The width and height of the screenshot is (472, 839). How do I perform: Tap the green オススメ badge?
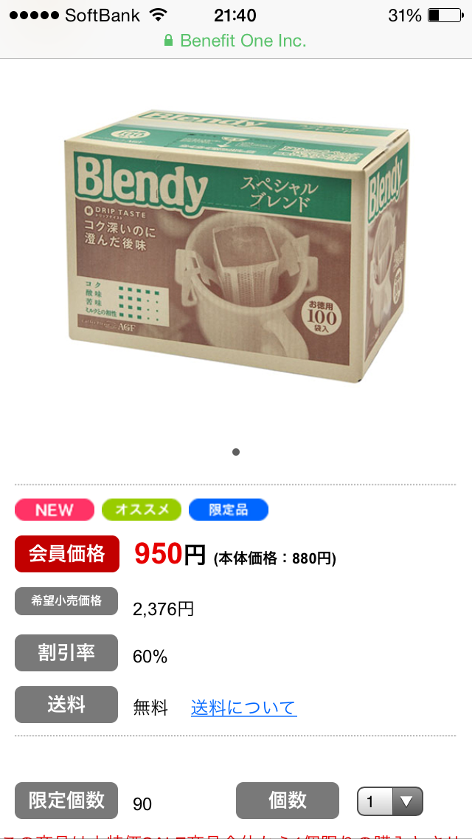point(142,510)
